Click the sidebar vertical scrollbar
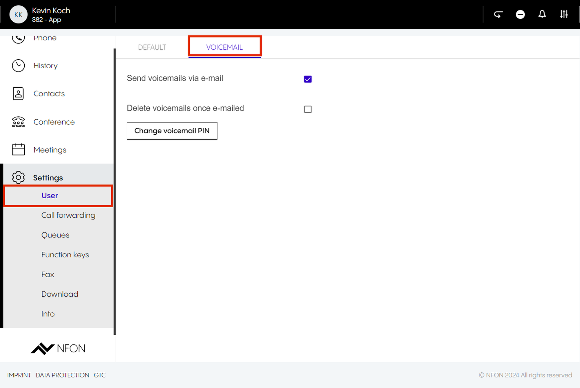Viewport: 580px width, 388px height. (115, 191)
